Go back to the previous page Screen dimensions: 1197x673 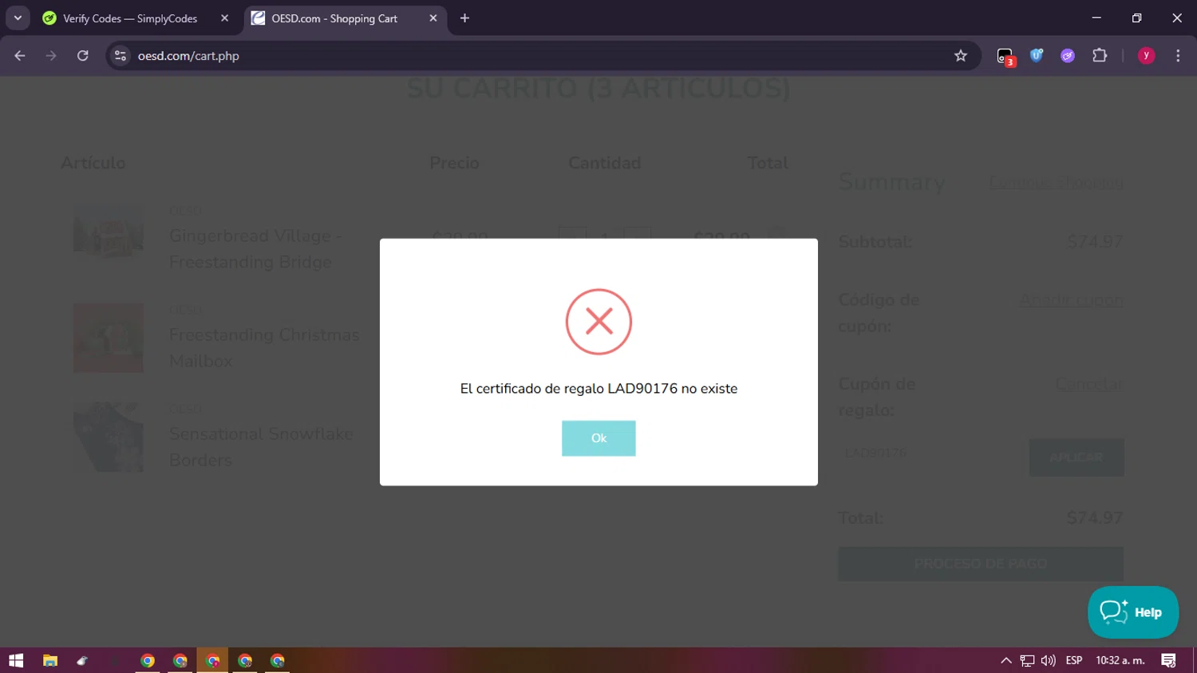[20, 56]
